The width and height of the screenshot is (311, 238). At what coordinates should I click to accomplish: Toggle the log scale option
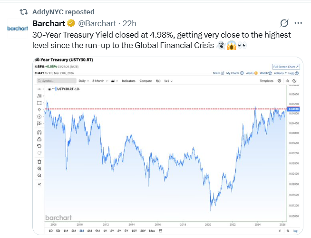(295, 231)
